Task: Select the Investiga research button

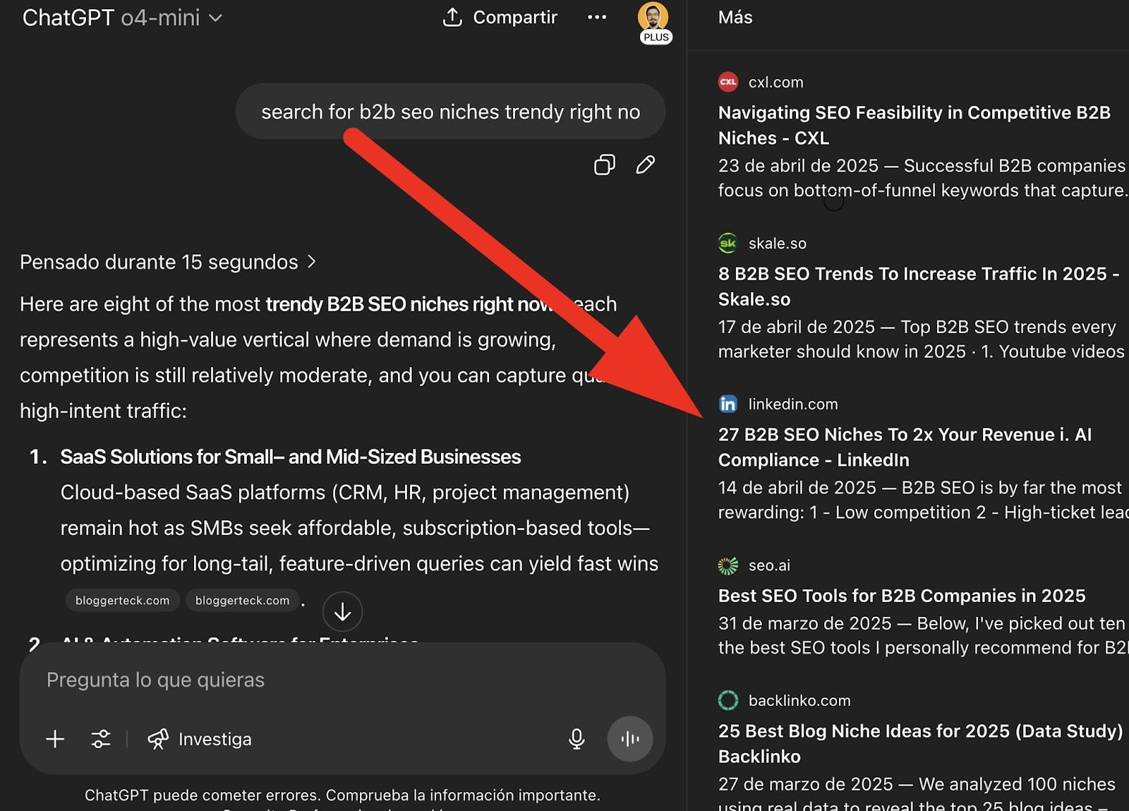Action: tap(200, 739)
